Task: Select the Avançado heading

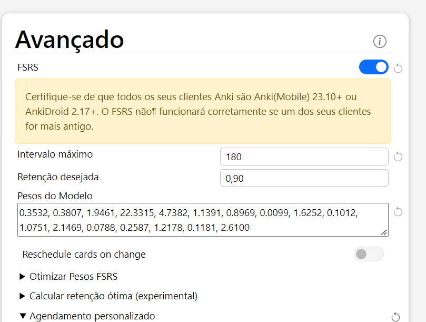Action: 70,40
